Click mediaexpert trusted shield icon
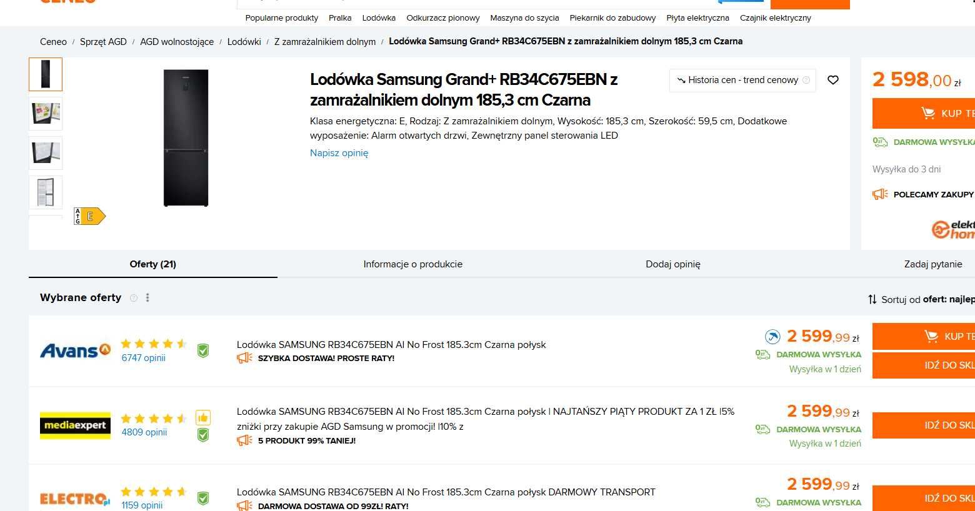Screen dimensions: 975x511 (x=203, y=435)
